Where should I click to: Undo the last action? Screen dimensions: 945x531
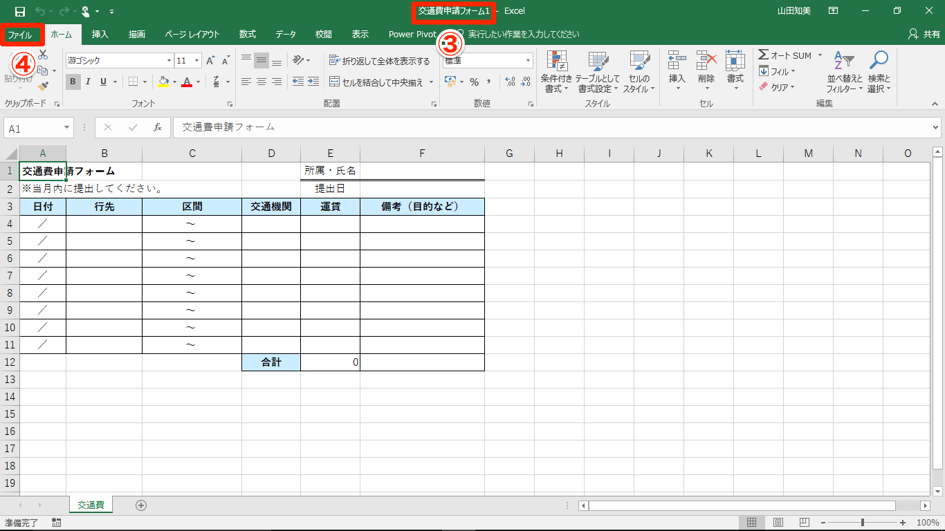pos(39,11)
